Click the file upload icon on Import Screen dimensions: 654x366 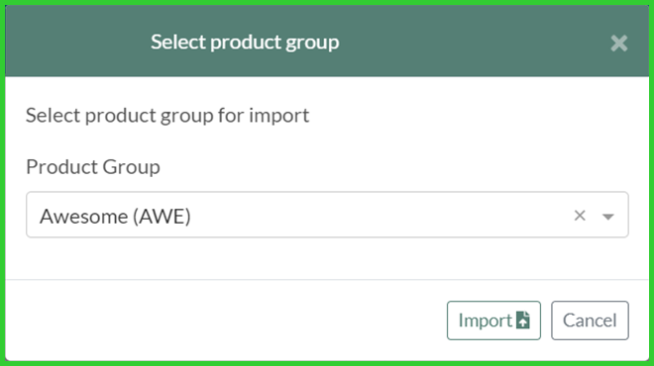(523, 320)
